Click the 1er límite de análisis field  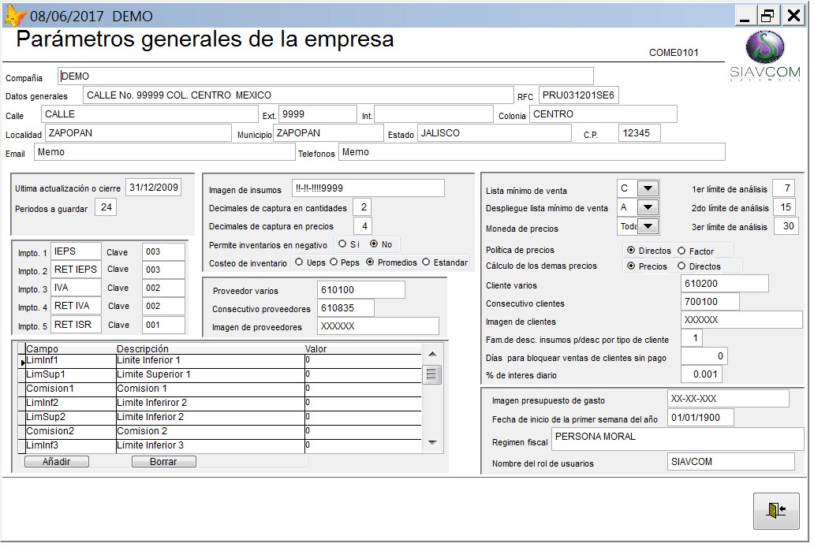click(784, 188)
